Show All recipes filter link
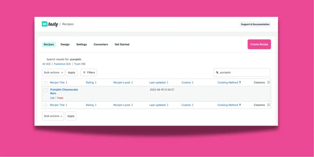314x157 pixels. 44,64
